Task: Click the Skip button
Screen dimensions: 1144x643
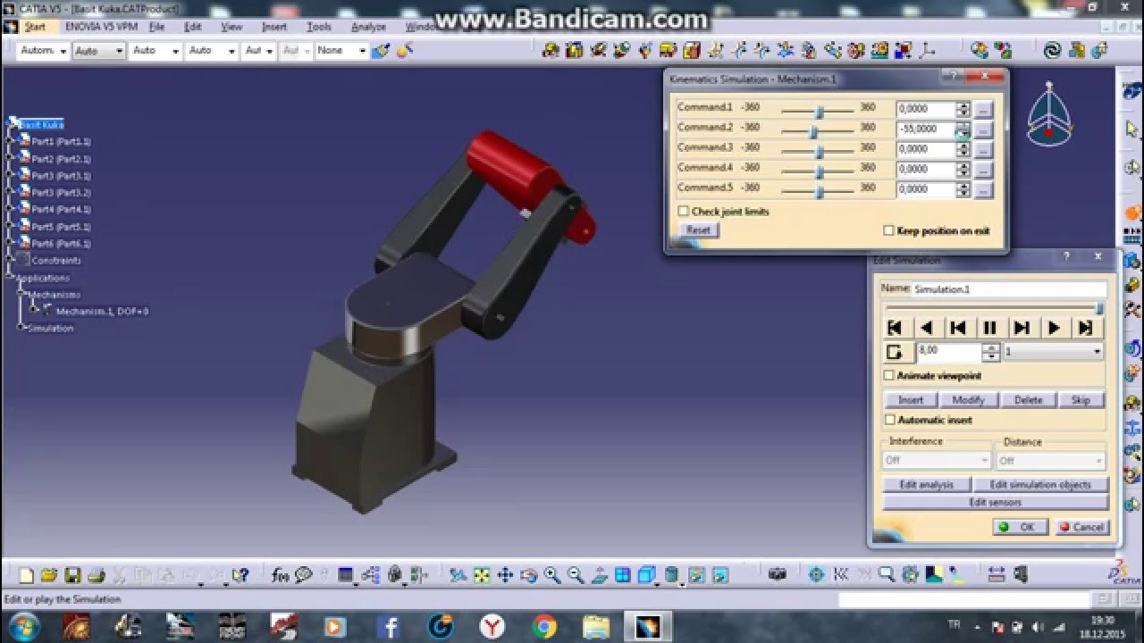Action: click(x=1081, y=400)
